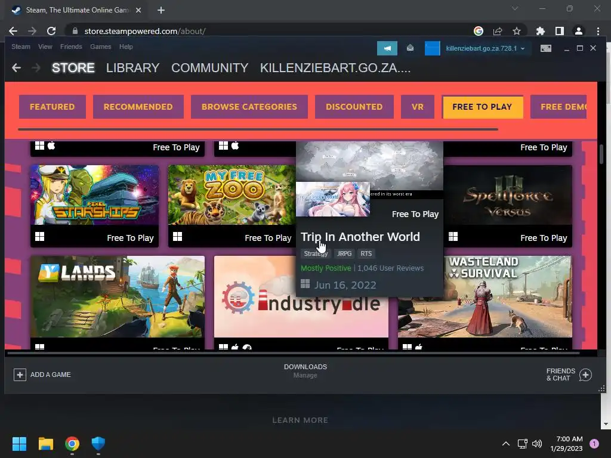Open the Pixel Starships game thumbnail

click(94, 195)
